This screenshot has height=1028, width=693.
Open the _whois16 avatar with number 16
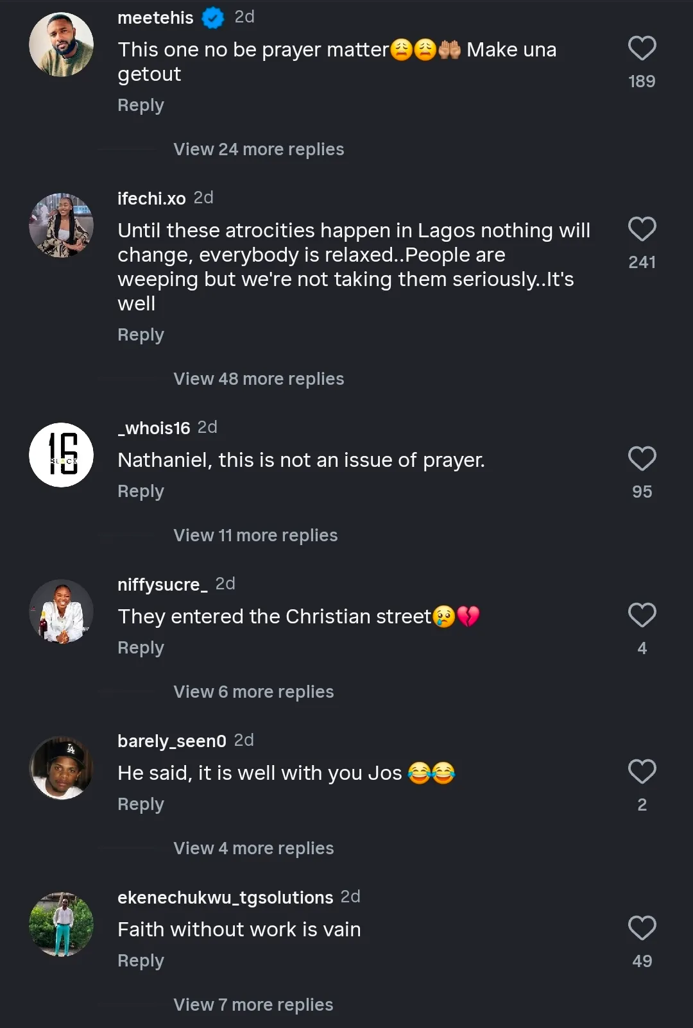point(62,455)
